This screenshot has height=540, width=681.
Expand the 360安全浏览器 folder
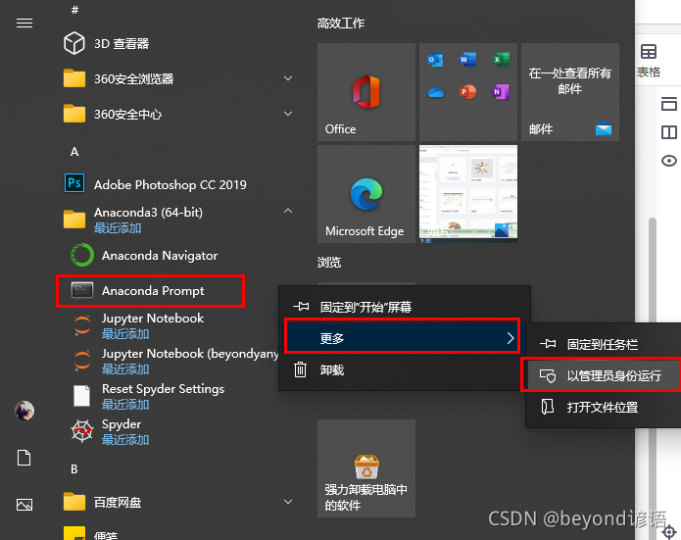pos(287,78)
